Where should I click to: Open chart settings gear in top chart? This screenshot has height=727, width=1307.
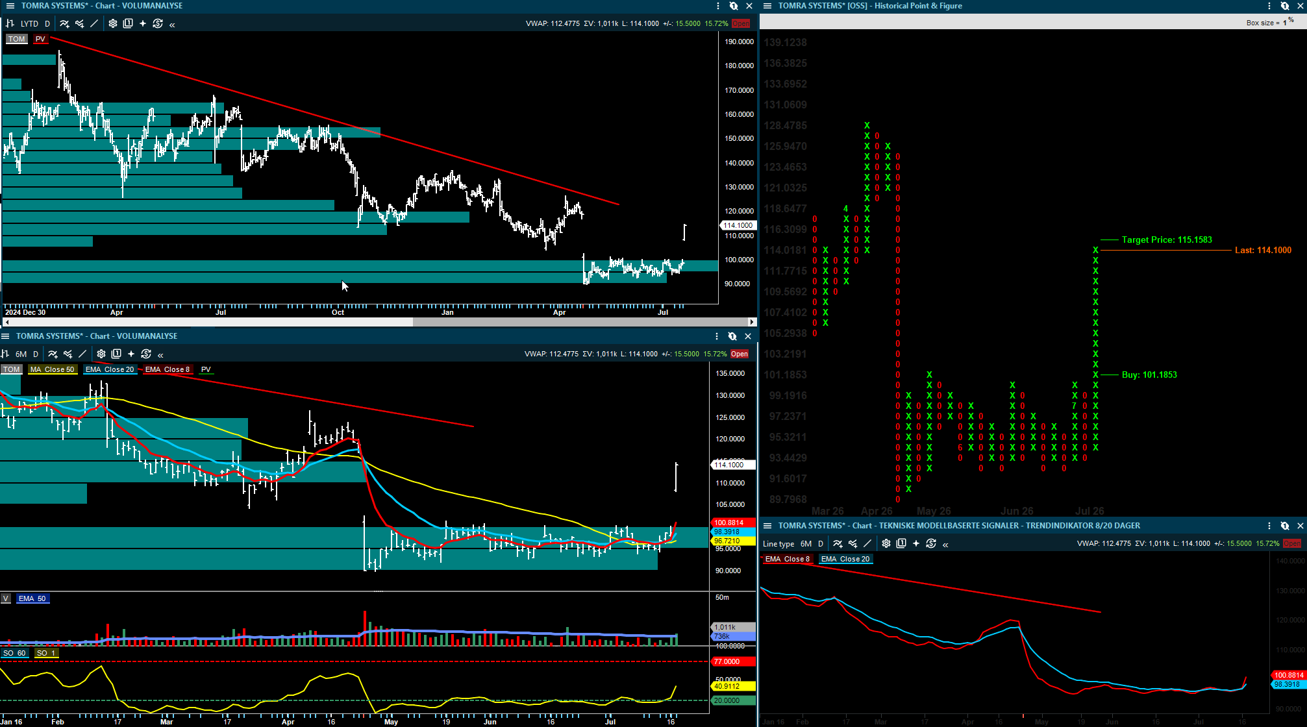[x=113, y=23]
